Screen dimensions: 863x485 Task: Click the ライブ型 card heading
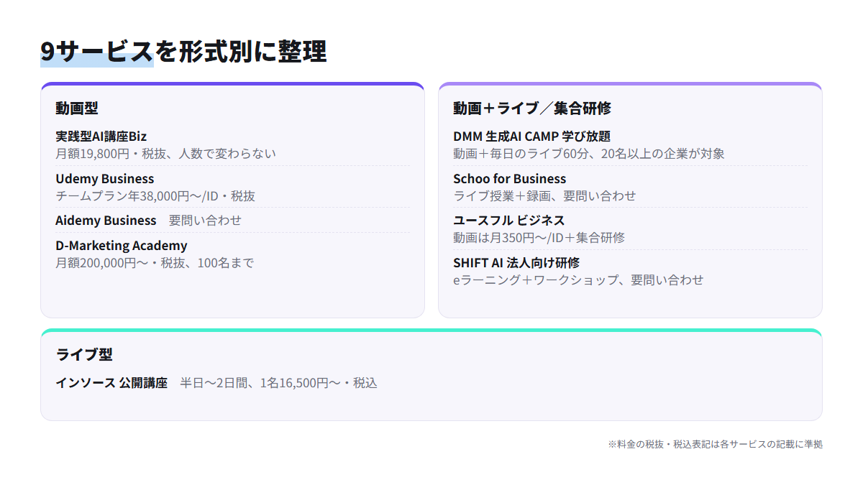84,354
